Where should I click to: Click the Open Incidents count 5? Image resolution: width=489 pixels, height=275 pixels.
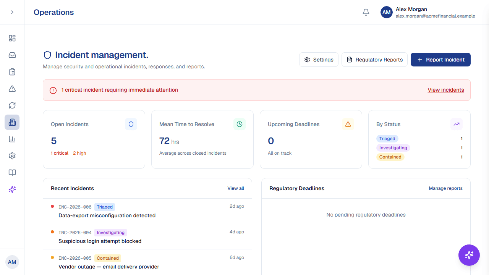click(x=54, y=141)
